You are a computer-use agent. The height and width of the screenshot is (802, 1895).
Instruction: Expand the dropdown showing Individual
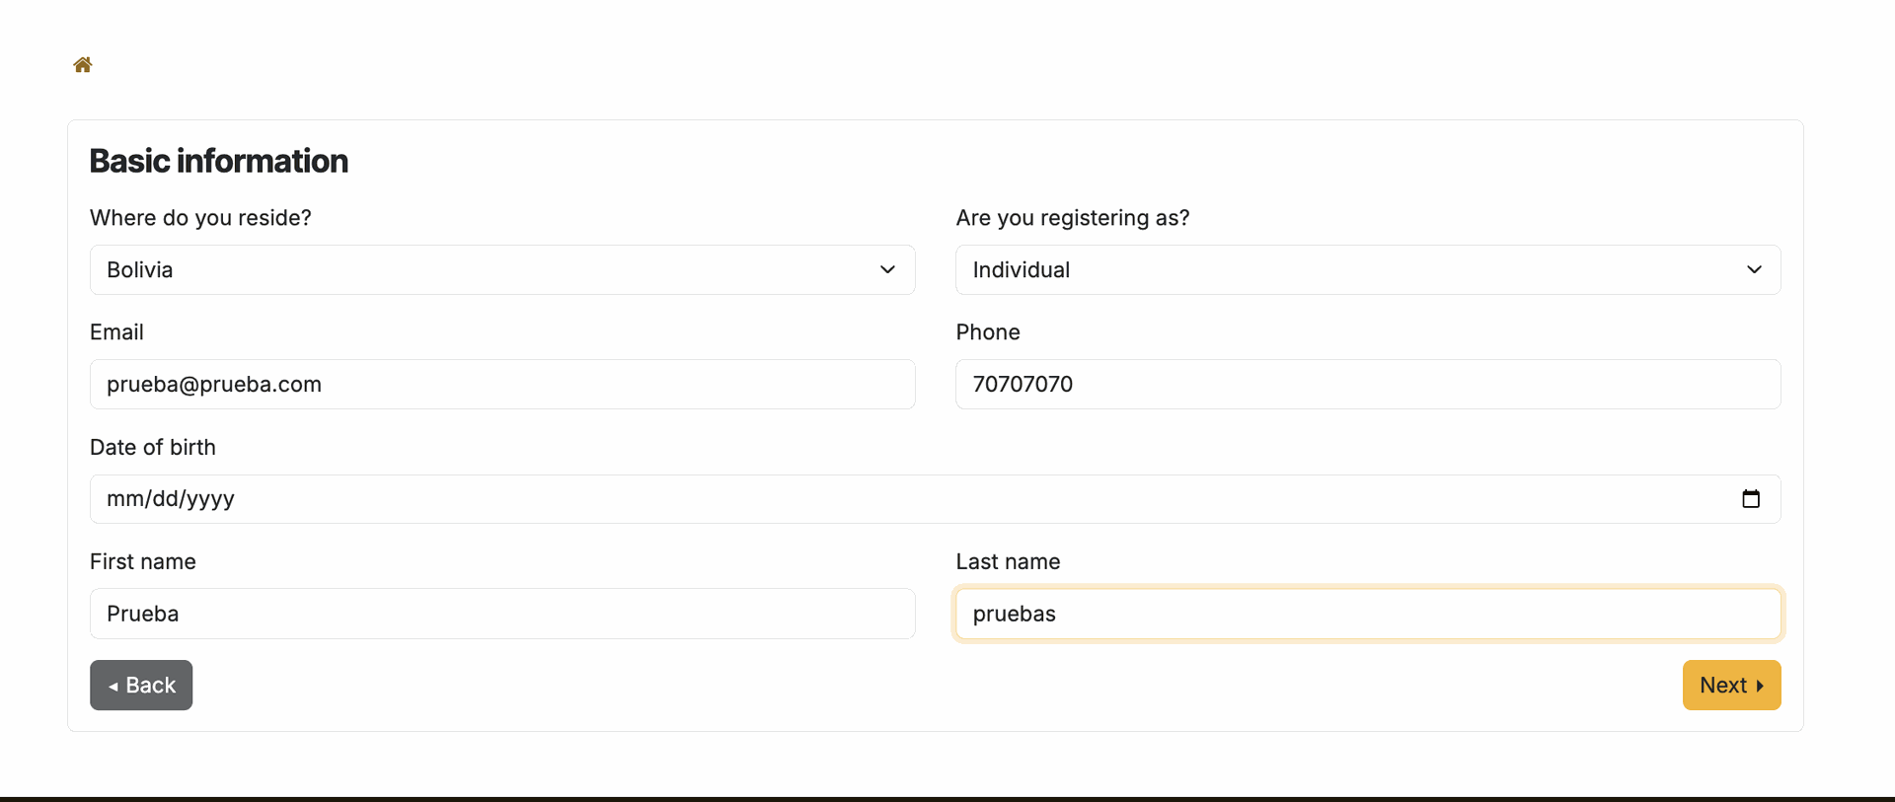[x=1367, y=270]
